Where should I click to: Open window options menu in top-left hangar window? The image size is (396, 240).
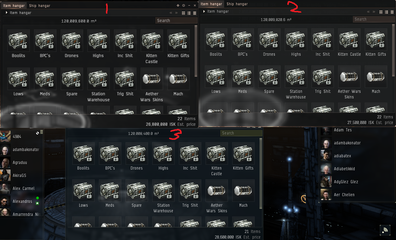pos(183,5)
